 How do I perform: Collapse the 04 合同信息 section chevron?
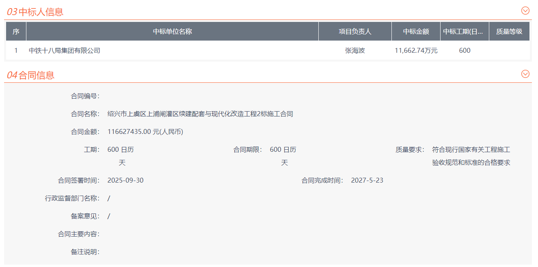(x=525, y=74)
